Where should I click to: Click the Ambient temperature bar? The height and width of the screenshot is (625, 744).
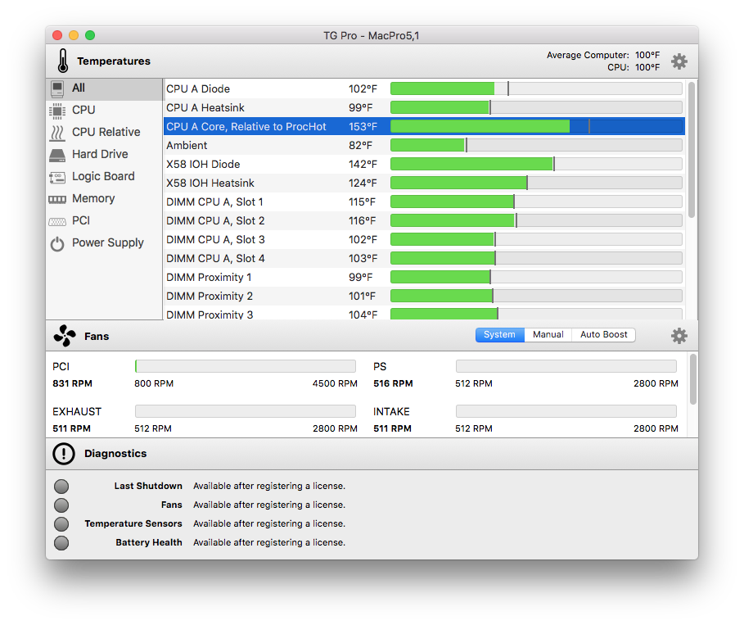(x=536, y=145)
